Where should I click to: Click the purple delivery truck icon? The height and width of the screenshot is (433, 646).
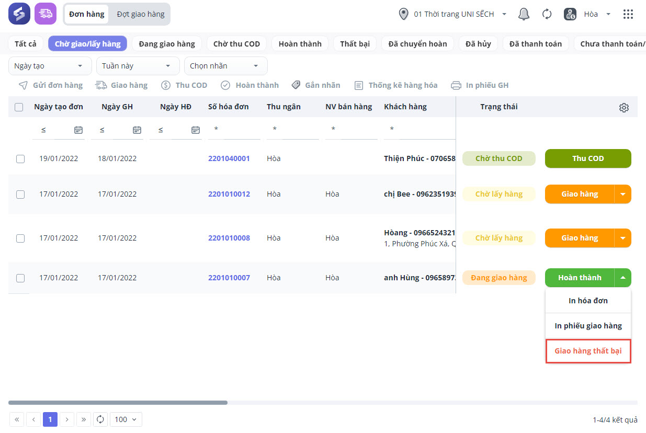coord(46,14)
